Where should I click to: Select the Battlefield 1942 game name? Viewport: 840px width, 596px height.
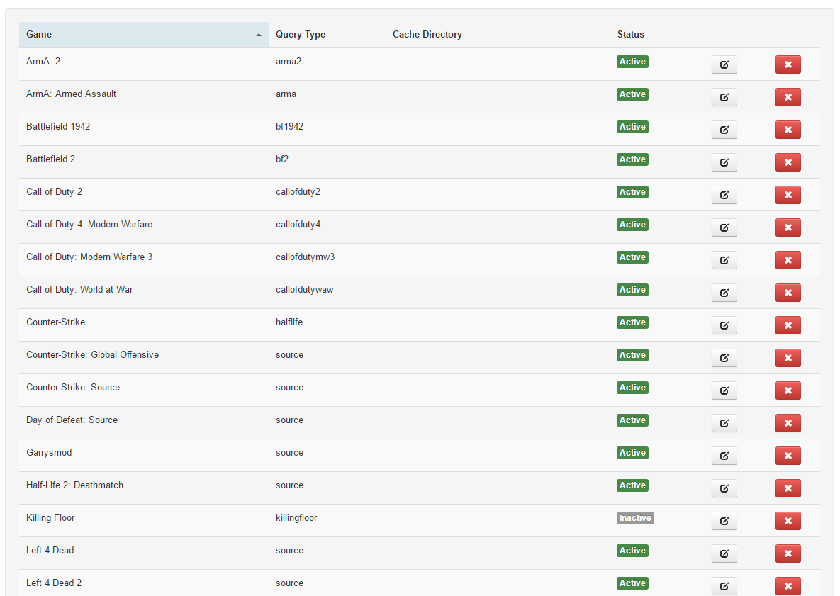click(x=58, y=127)
